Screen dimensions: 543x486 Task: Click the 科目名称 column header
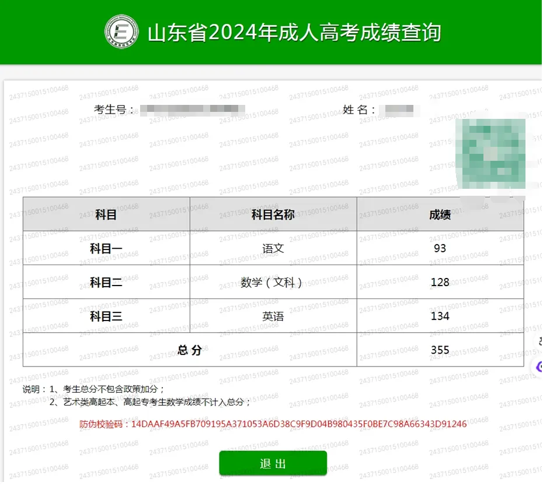[273, 214]
